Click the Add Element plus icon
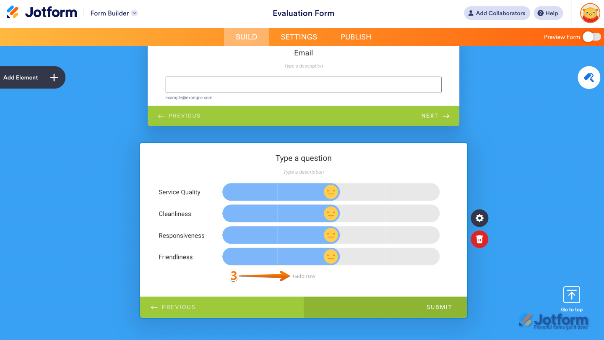The height and width of the screenshot is (340, 604). (54, 77)
